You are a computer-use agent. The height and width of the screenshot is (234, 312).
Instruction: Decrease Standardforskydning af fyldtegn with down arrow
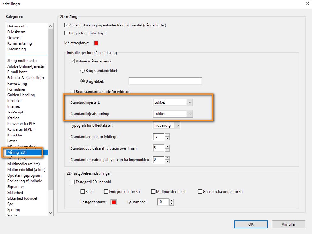(x=167, y=162)
